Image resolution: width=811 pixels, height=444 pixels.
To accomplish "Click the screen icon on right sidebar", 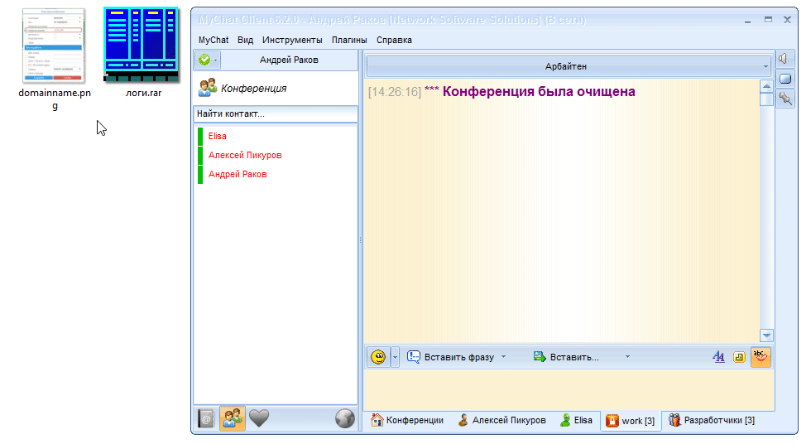I will (785, 79).
